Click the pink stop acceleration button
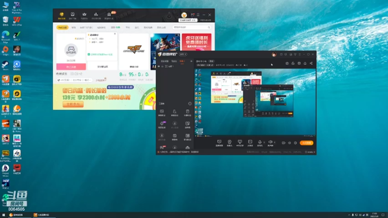This screenshot has height=218, width=388. (x=71, y=67)
